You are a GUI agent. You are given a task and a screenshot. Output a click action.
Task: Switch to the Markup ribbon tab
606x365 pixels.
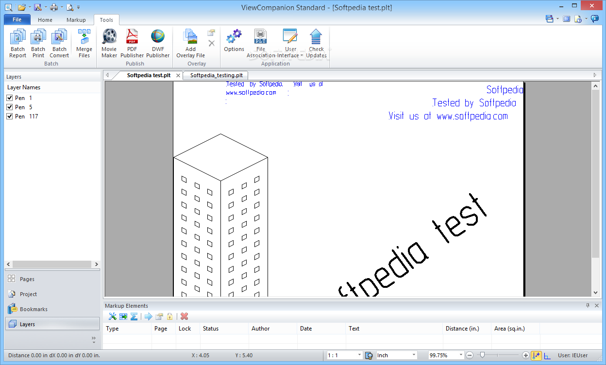[x=76, y=20]
